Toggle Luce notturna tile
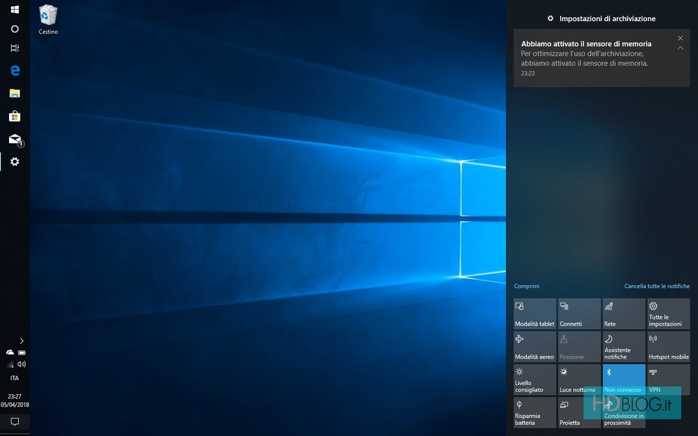698x436 pixels. tap(579, 380)
